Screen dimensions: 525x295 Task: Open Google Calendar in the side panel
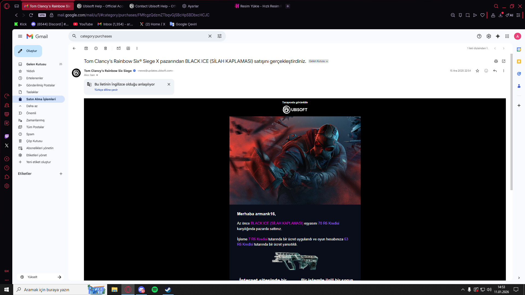519,49
